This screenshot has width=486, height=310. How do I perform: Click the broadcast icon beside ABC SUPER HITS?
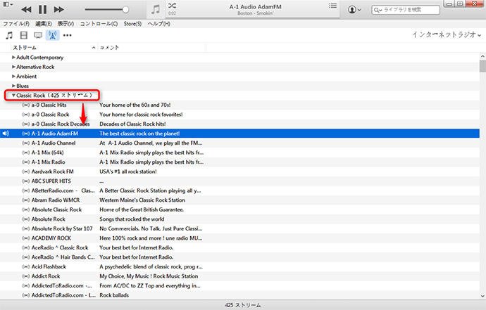coord(26,181)
